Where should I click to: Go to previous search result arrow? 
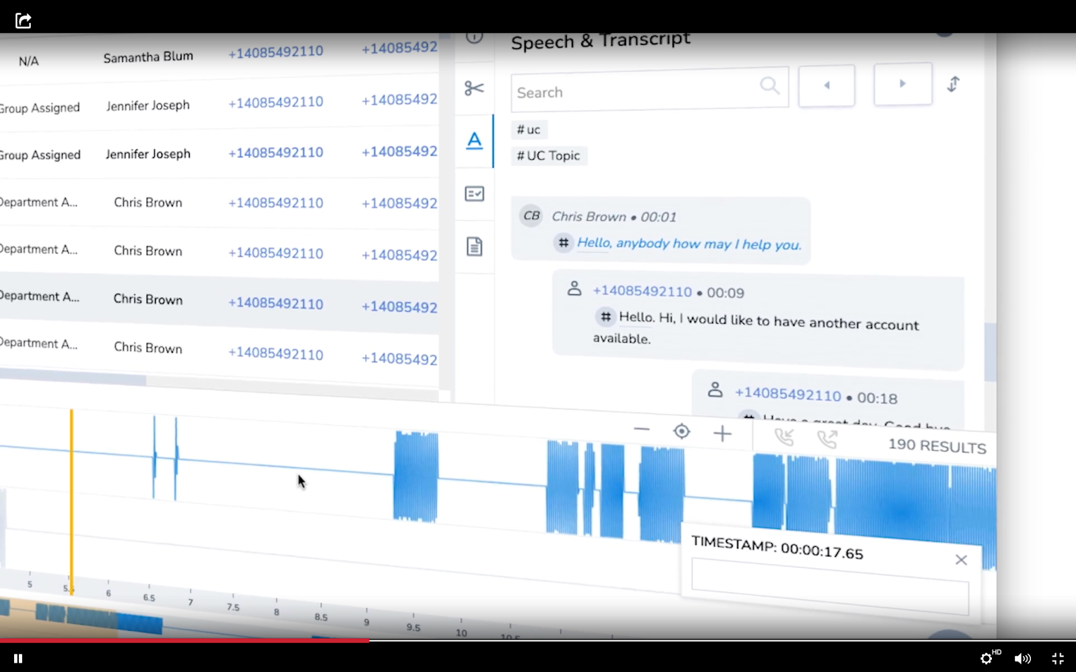click(827, 85)
